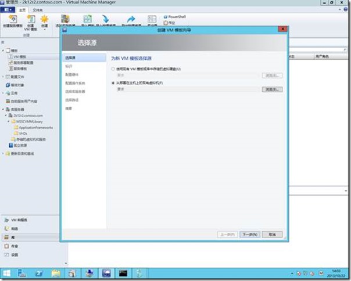351x281 pixels.
Task: Open the ApplicationFrameworks folder
Action: (34, 128)
